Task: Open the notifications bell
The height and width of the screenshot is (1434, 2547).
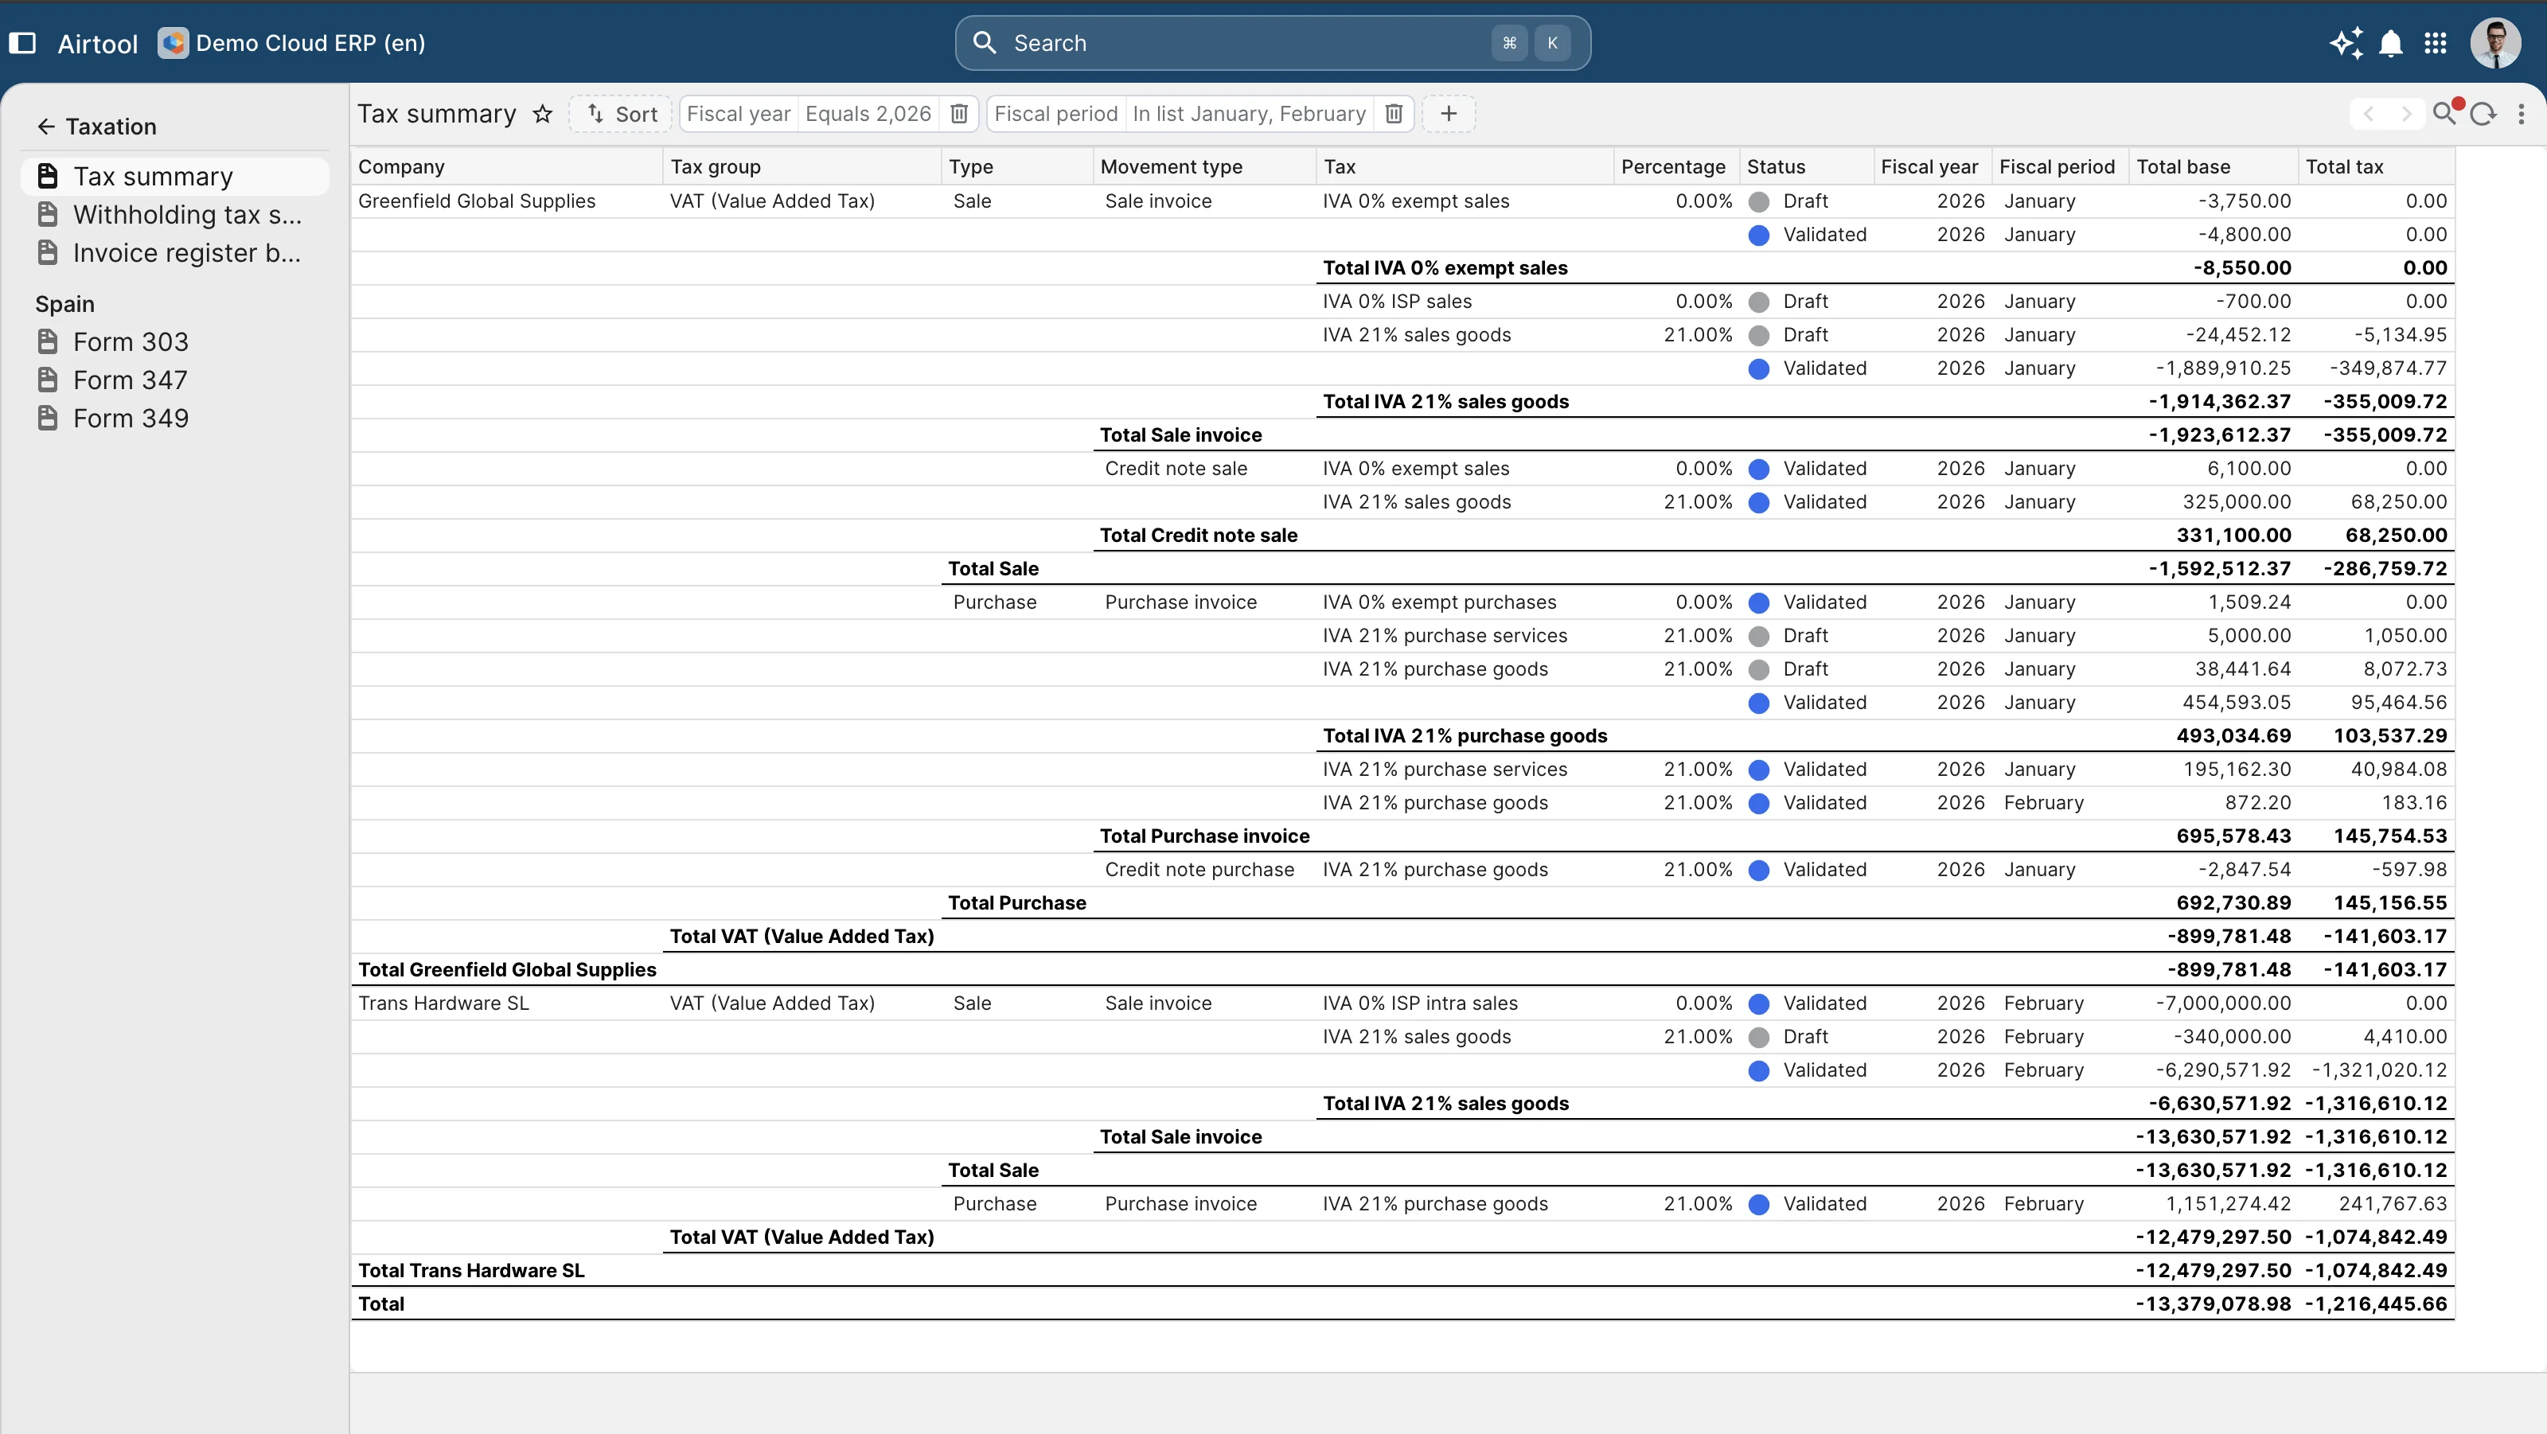Action: coord(2391,42)
